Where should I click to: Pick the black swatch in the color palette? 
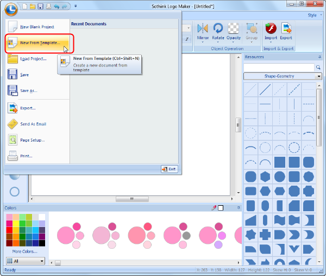pos(42,243)
